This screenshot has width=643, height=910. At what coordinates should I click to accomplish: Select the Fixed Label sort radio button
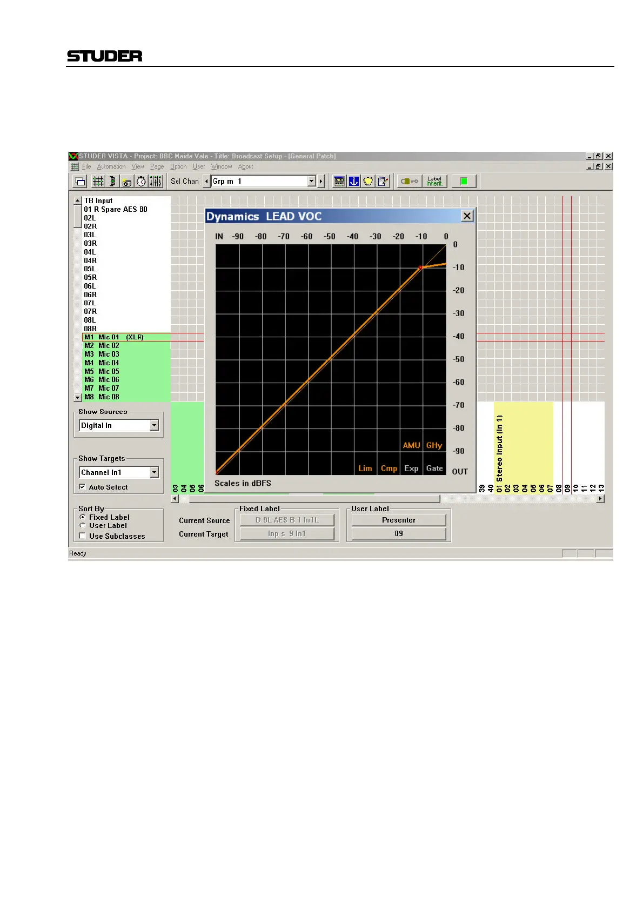coord(83,517)
